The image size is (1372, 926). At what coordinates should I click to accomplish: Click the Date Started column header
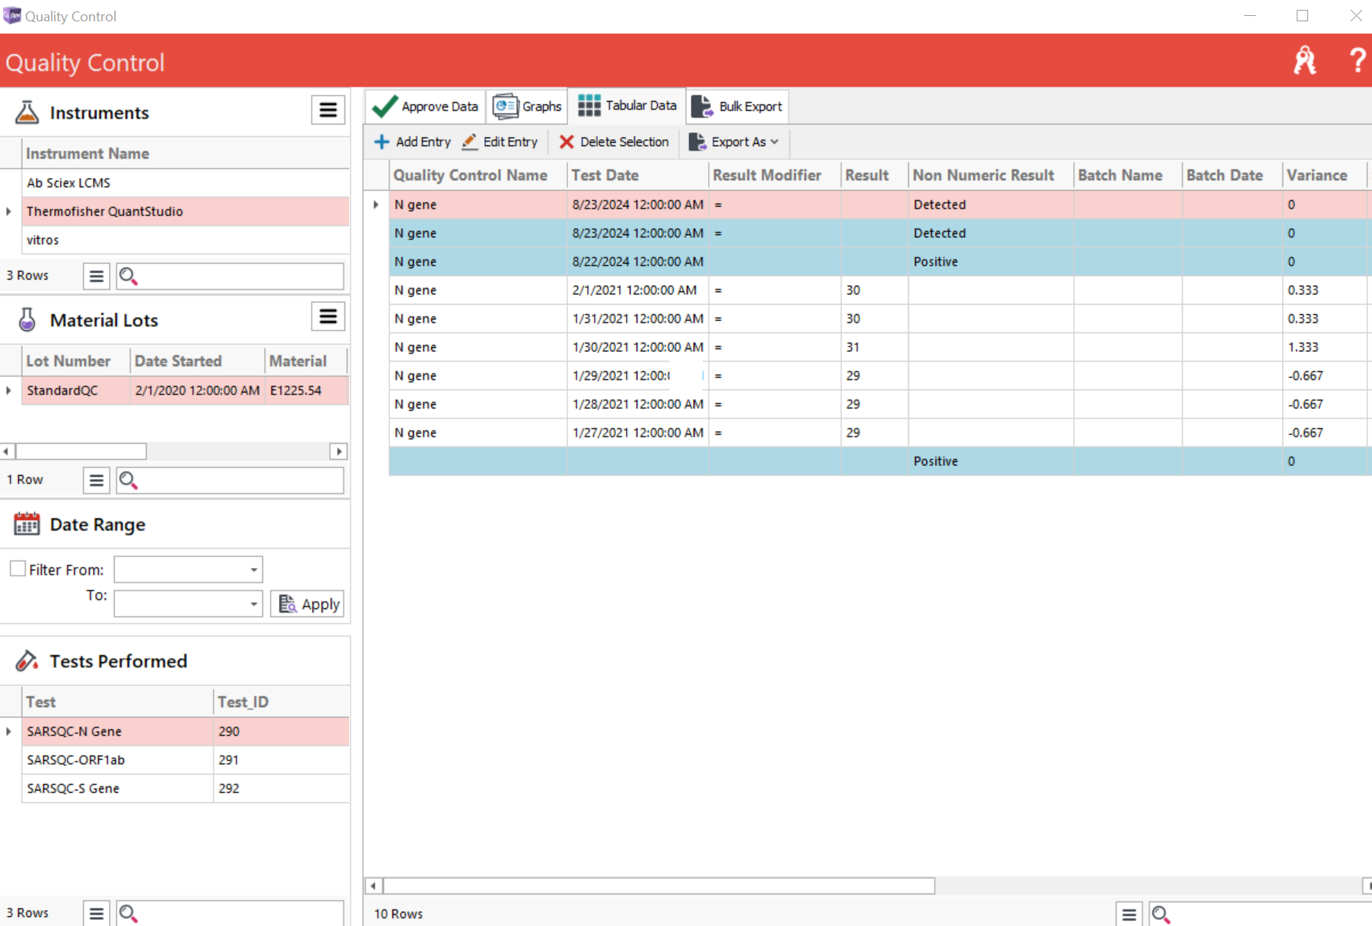click(197, 361)
